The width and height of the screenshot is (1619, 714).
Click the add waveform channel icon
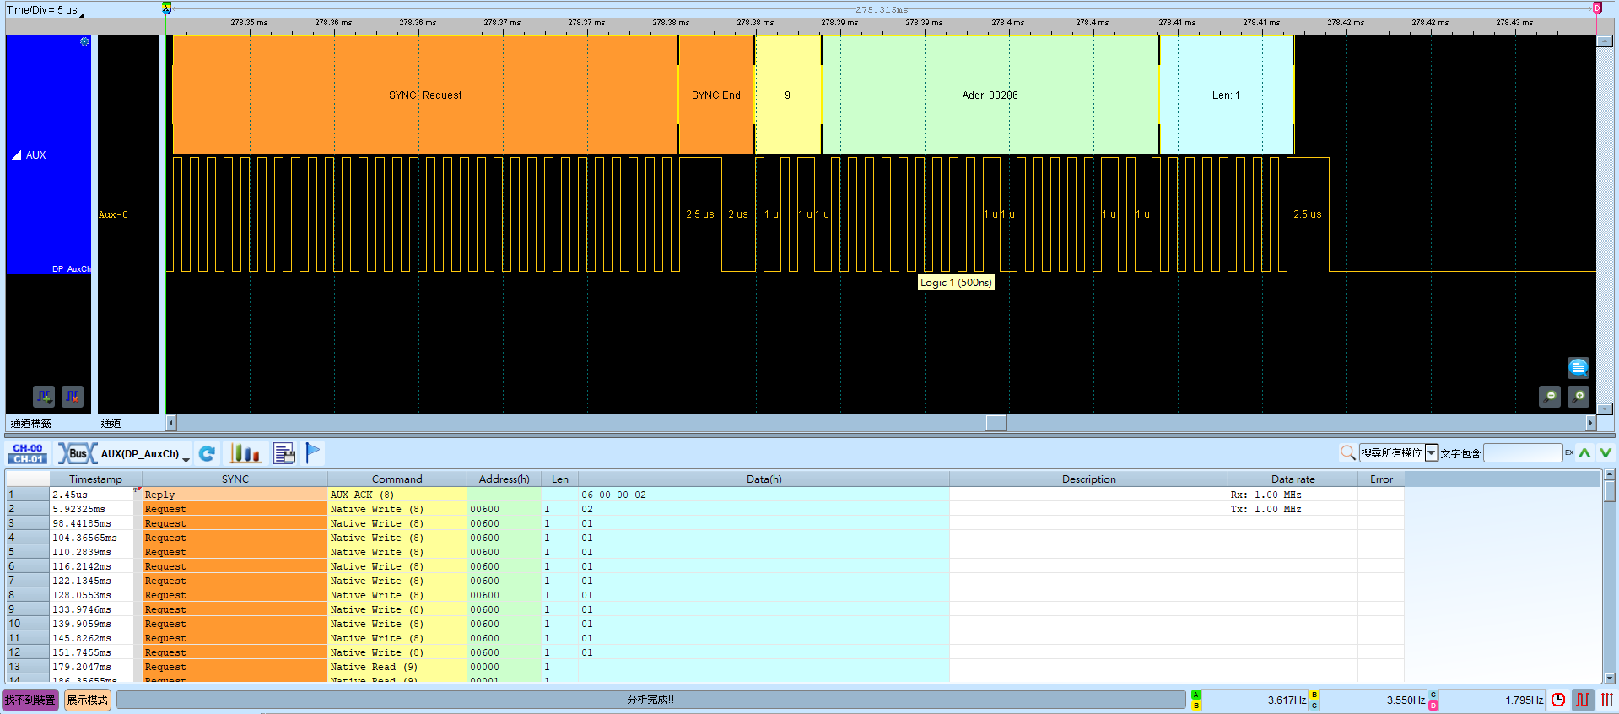coord(44,396)
